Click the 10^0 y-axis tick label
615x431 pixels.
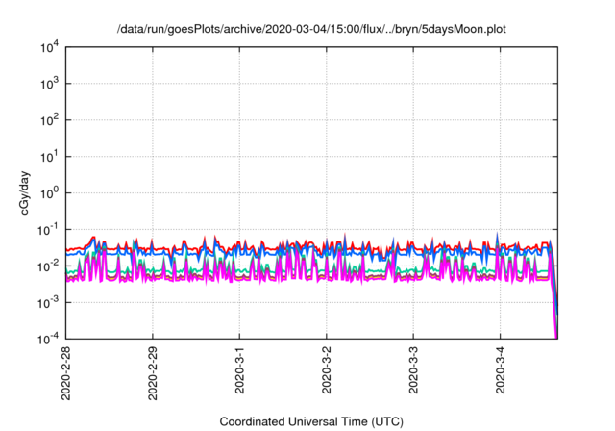(x=50, y=193)
